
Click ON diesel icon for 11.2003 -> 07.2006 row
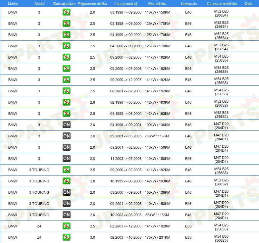click(x=66, y=159)
